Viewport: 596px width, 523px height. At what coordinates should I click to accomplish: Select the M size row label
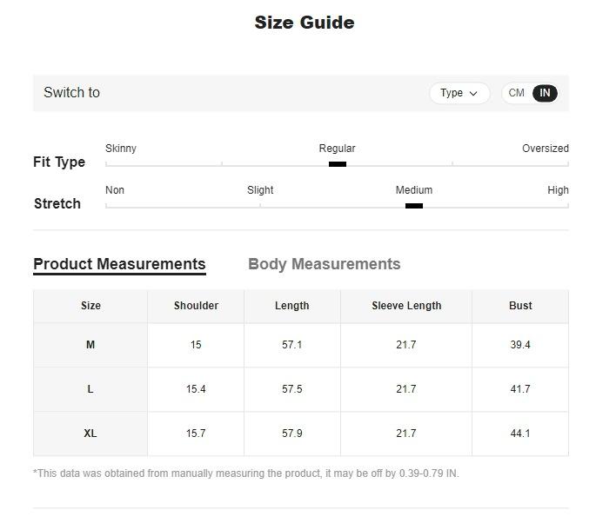coord(90,345)
